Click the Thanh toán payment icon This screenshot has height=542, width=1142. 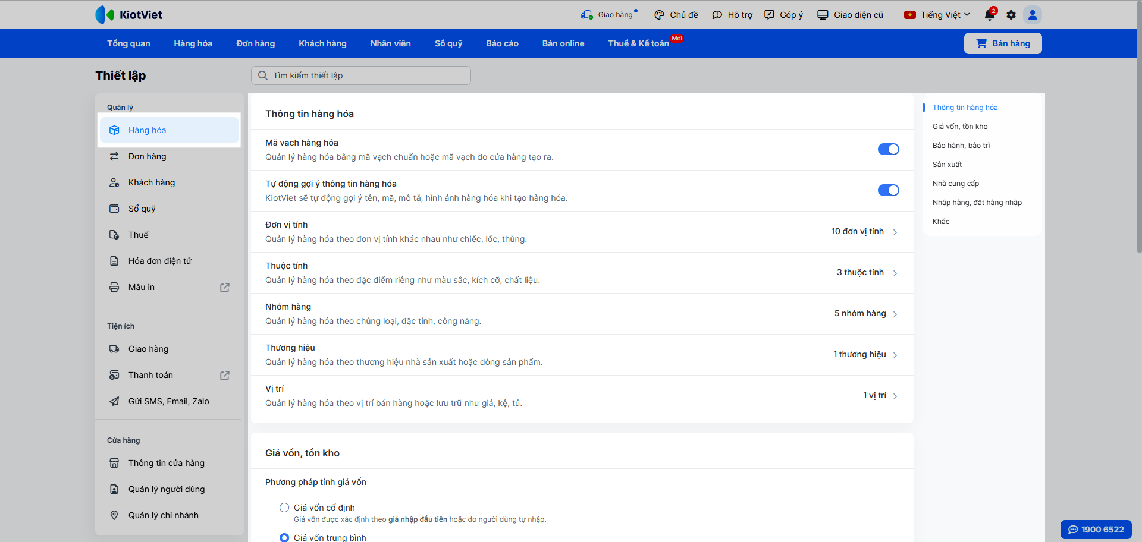[114, 375]
